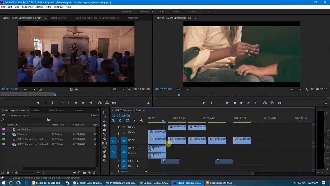330x186 pixels.
Task: Hide track V1 with its eye icon
Action: click(x=133, y=140)
